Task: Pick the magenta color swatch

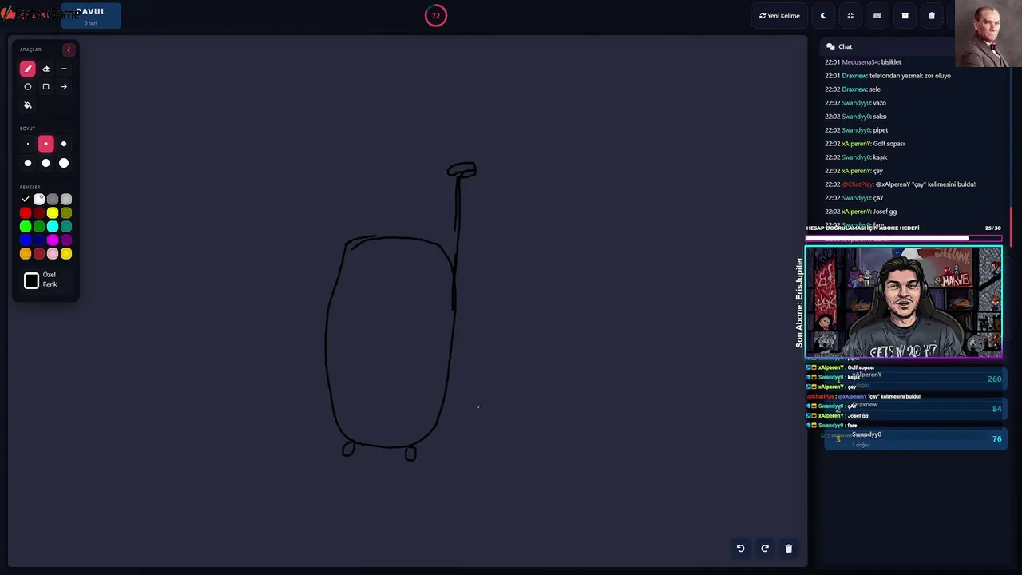Action: point(53,240)
